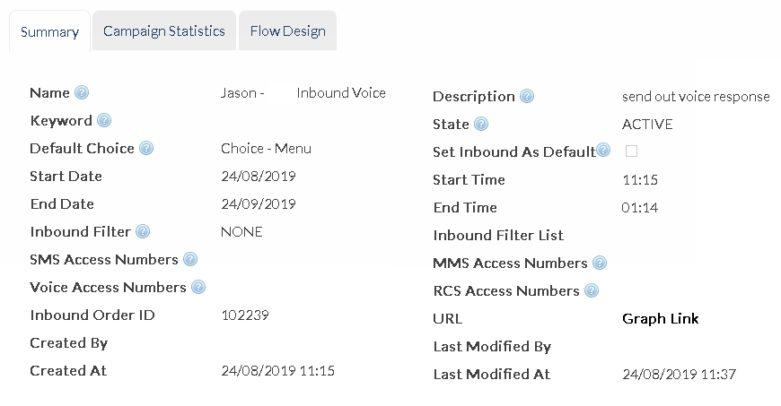781x406 pixels.
Task: Switch to the Campaign Statistics tab
Action: pyautogui.click(x=164, y=31)
